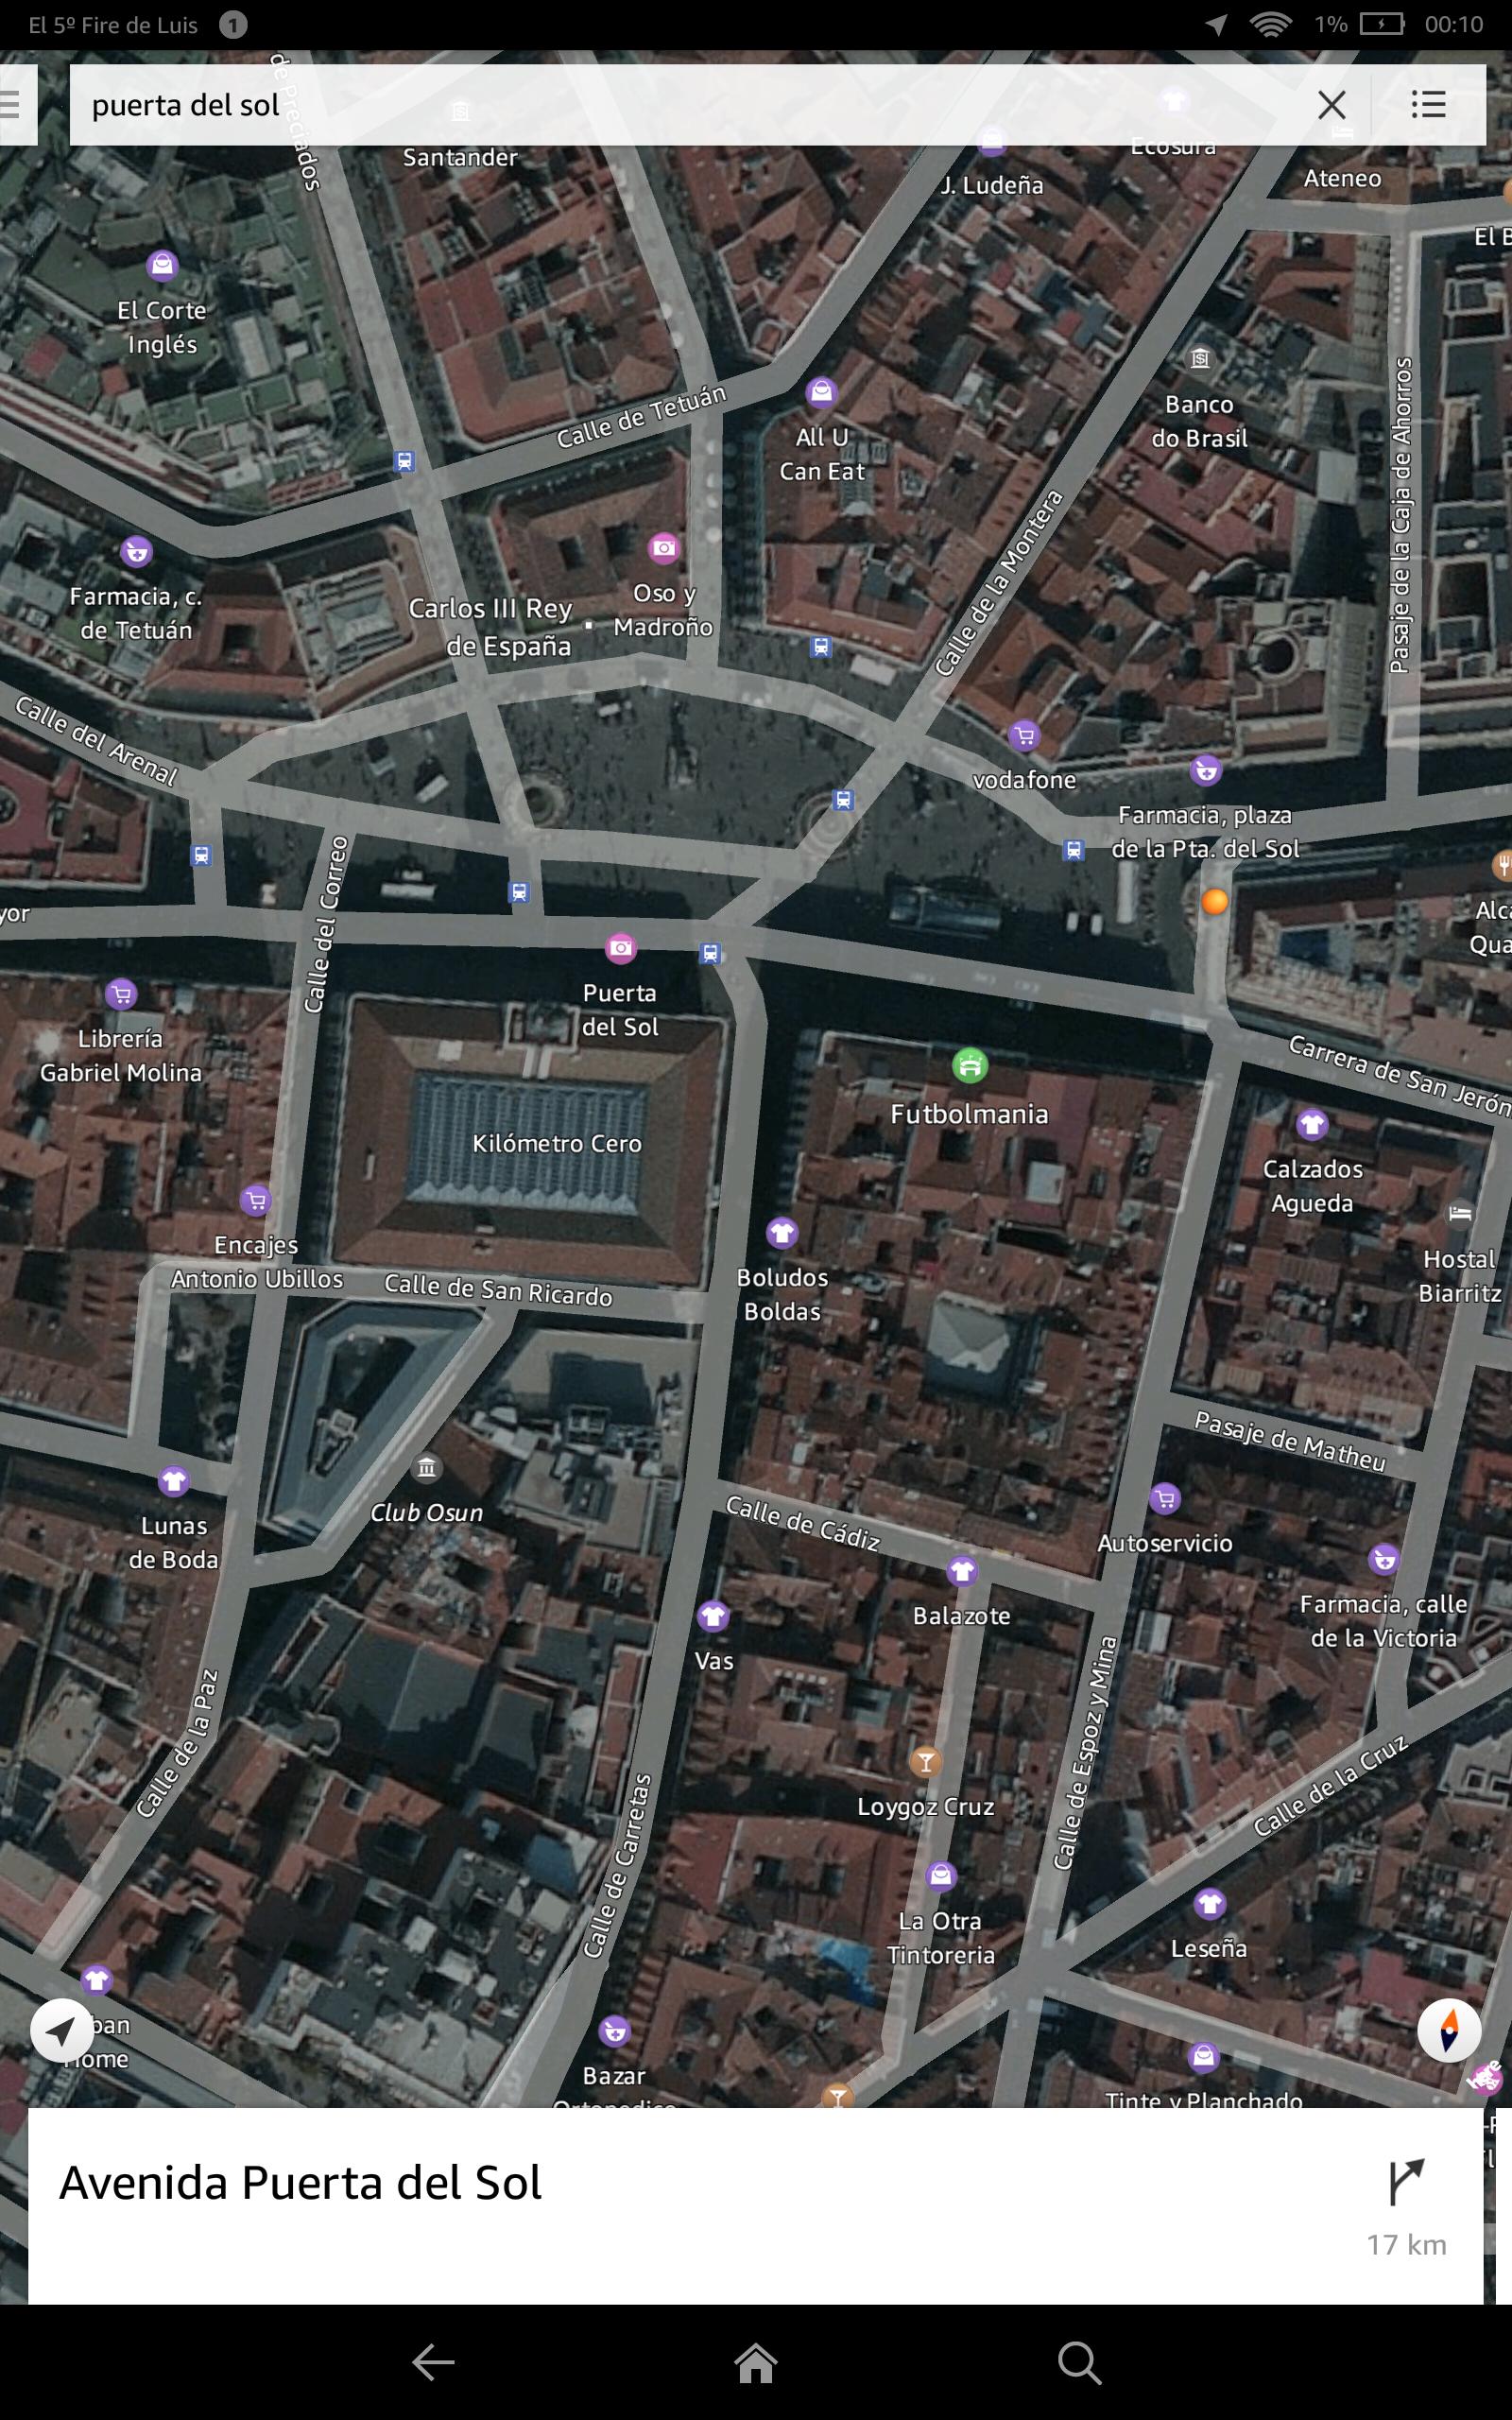The width and height of the screenshot is (1512, 2420).
Task: Click the search field containing puerta del sol
Action: click(x=680, y=105)
